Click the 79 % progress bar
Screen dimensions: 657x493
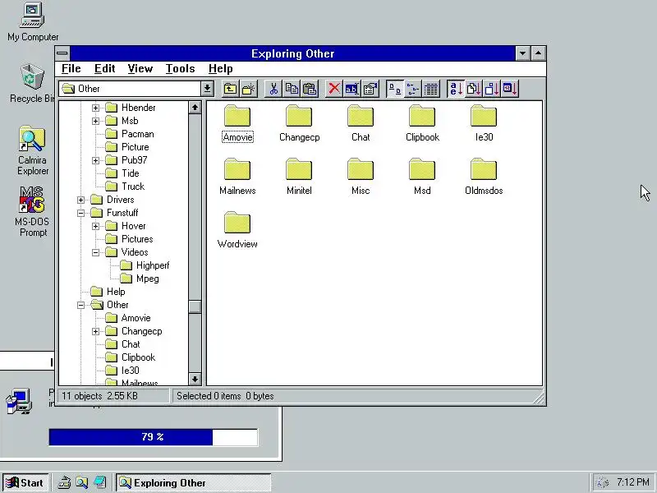pyautogui.click(x=154, y=437)
